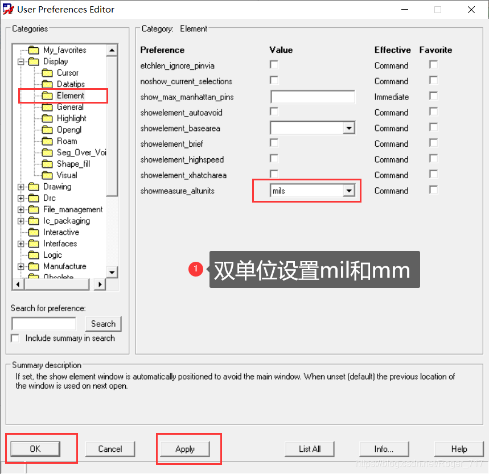Screen dimensions: 489x474
Task: Expand the Drawing category tree node
Action: (x=21, y=187)
